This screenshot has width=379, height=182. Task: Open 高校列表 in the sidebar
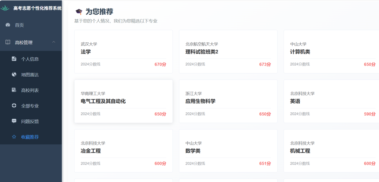[x=31, y=90]
